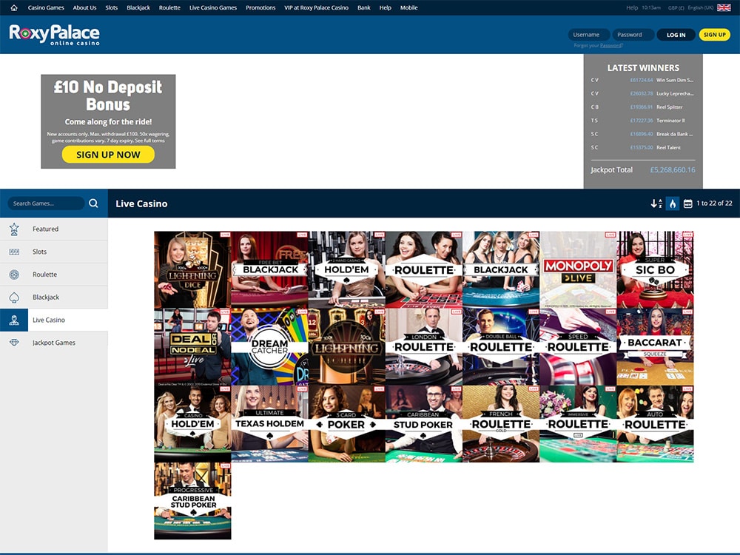This screenshot has width=740, height=555.
Task: Open Speed Roulette game
Action: (x=578, y=347)
